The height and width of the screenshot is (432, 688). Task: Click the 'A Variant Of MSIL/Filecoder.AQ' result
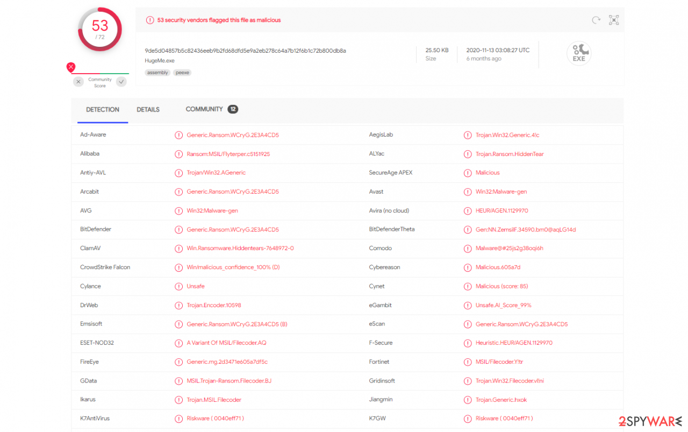point(226,343)
